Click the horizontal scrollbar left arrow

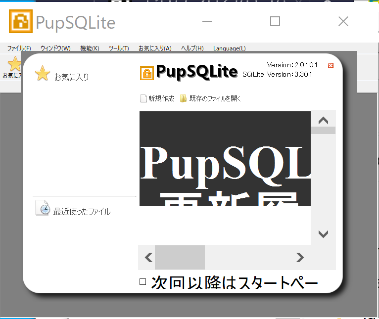click(x=148, y=257)
